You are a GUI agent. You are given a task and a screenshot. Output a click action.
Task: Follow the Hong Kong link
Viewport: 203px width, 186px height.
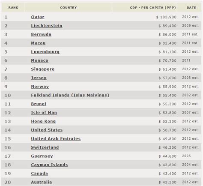[x=43, y=121]
